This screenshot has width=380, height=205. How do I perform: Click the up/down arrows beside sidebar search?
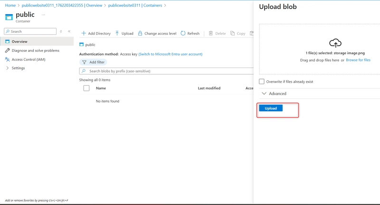point(61,31)
